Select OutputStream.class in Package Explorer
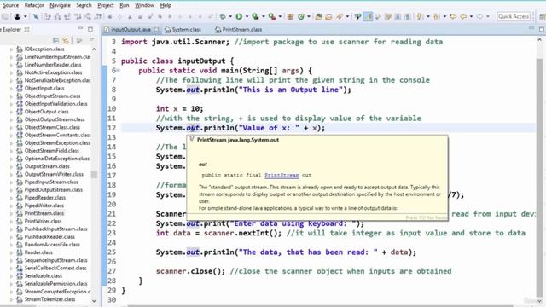Viewport: 546px width, 307px height. [x=47, y=166]
